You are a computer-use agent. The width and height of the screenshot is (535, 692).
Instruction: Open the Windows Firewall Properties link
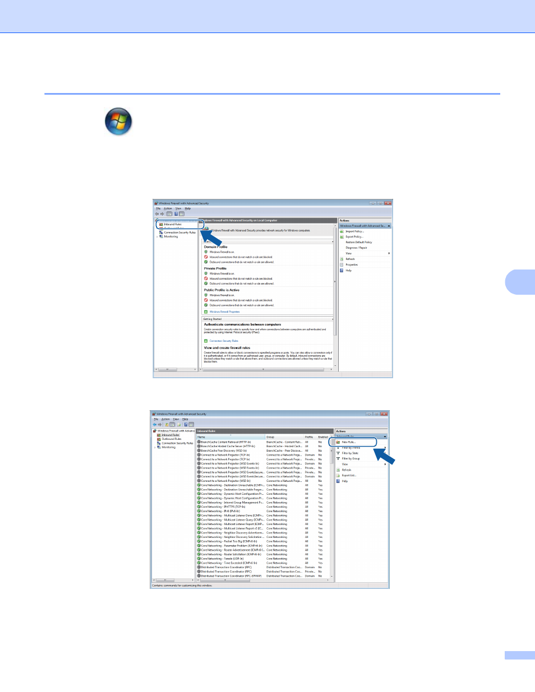224,312
